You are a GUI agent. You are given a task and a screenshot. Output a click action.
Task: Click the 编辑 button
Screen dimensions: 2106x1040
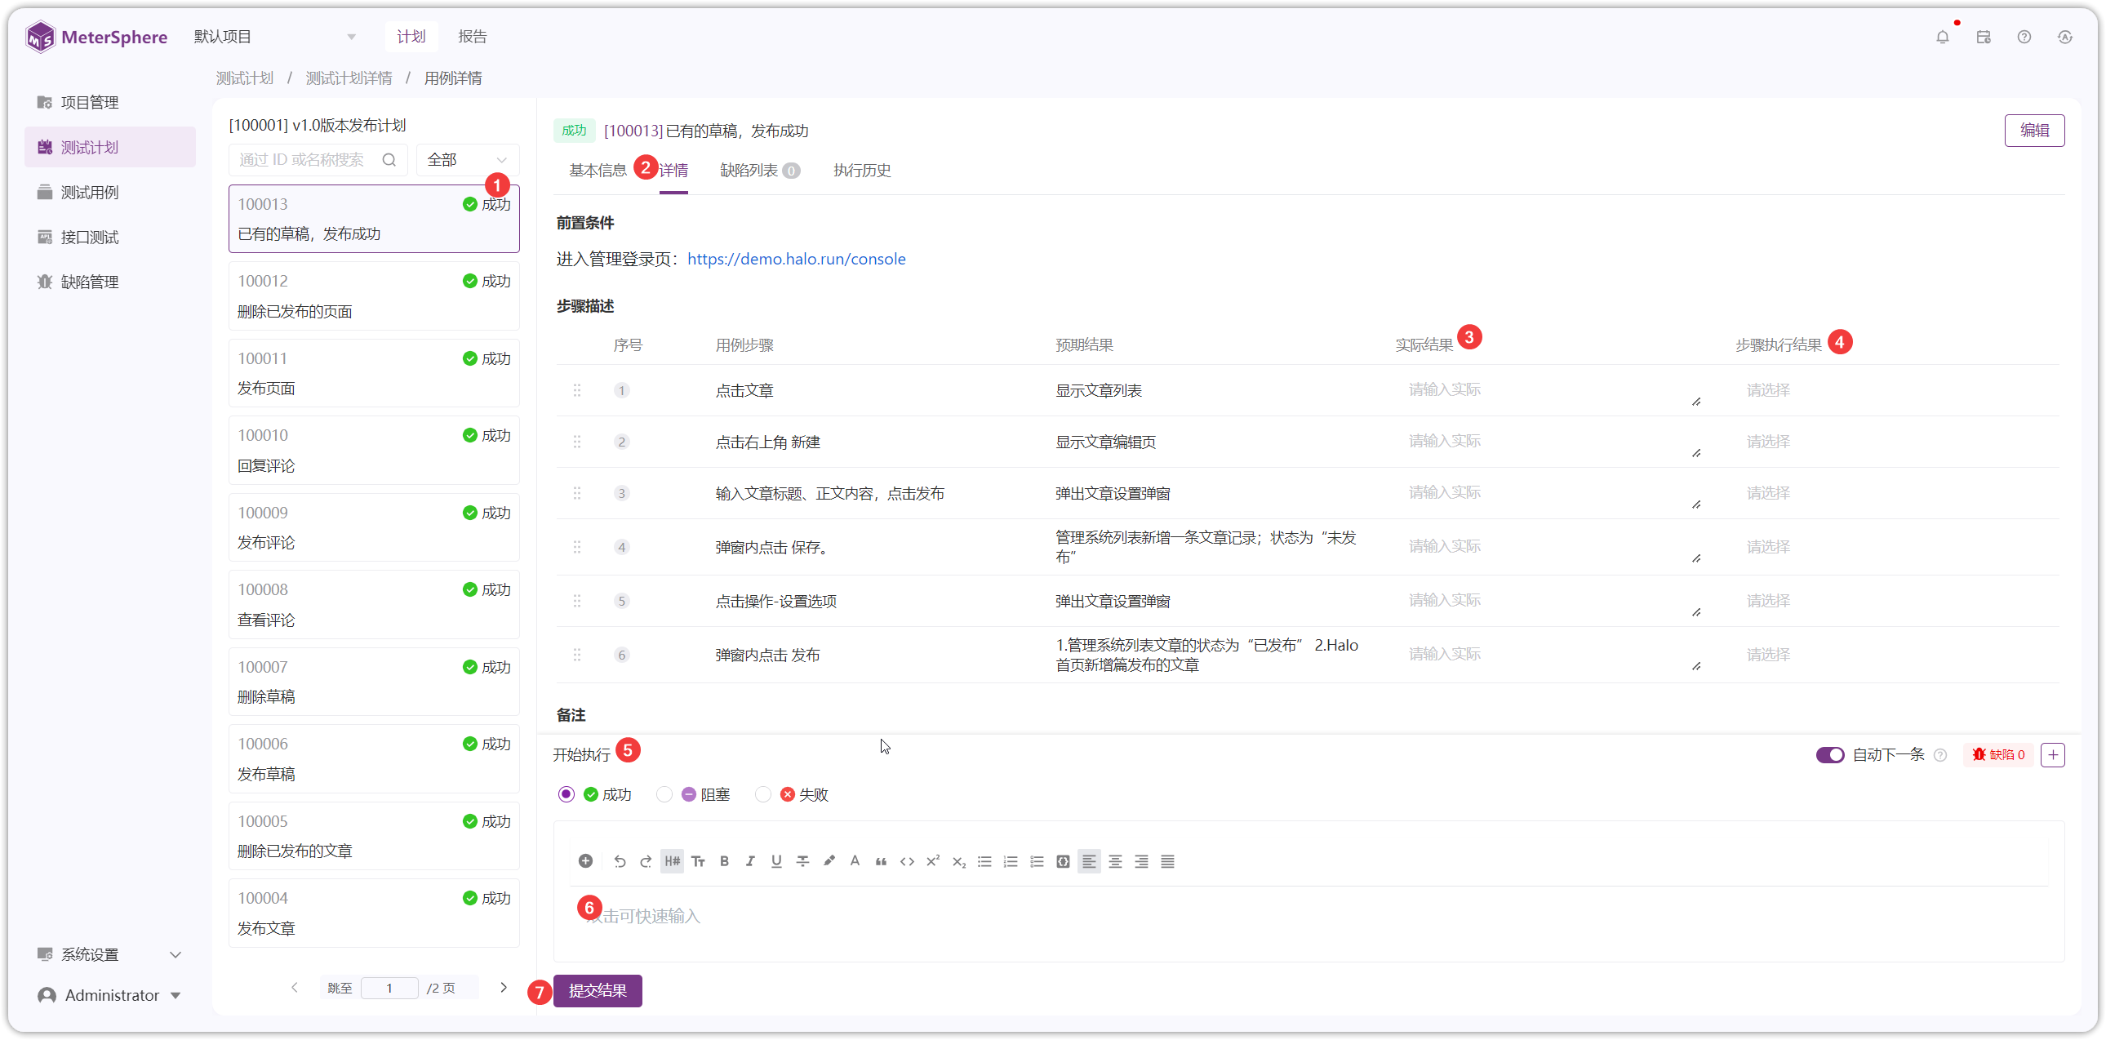point(2034,131)
